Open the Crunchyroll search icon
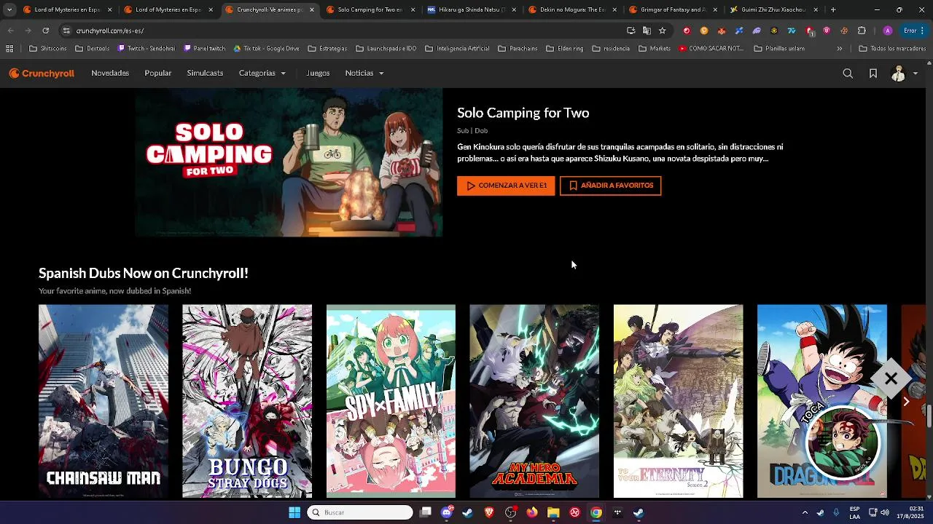Image resolution: width=933 pixels, height=524 pixels. pos(848,74)
